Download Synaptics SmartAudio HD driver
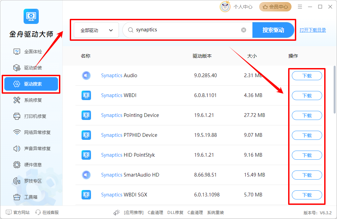 [307, 175]
